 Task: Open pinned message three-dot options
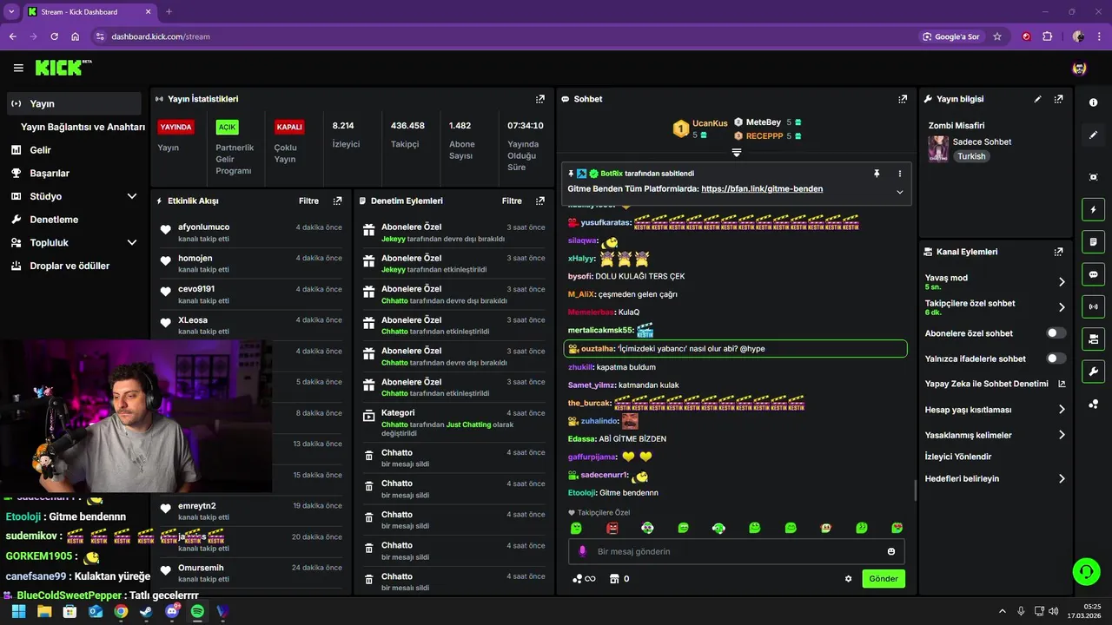(x=900, y=174)
